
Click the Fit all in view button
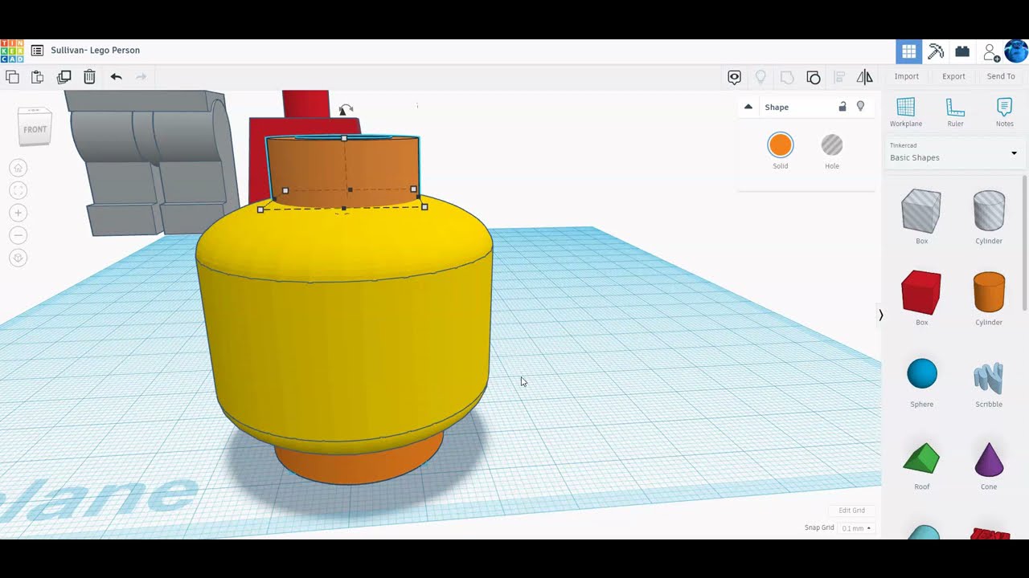pos(18,190)
